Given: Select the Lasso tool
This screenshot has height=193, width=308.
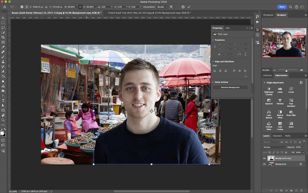Looking at the screenshot, I should [3, 27].
